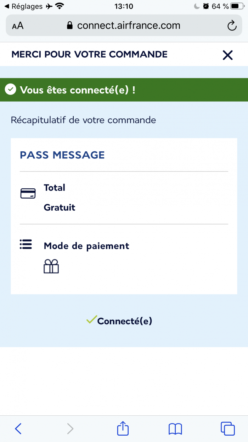Open the aA reader text options

[x=18, y=26]
